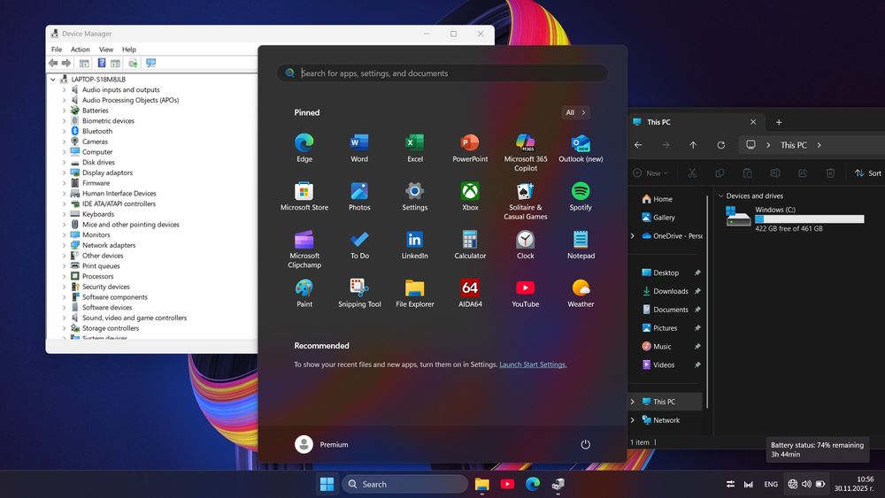This screenshot has height=498, width=885.
Task: Launch Word from Start menu
Action: point(359,149)
